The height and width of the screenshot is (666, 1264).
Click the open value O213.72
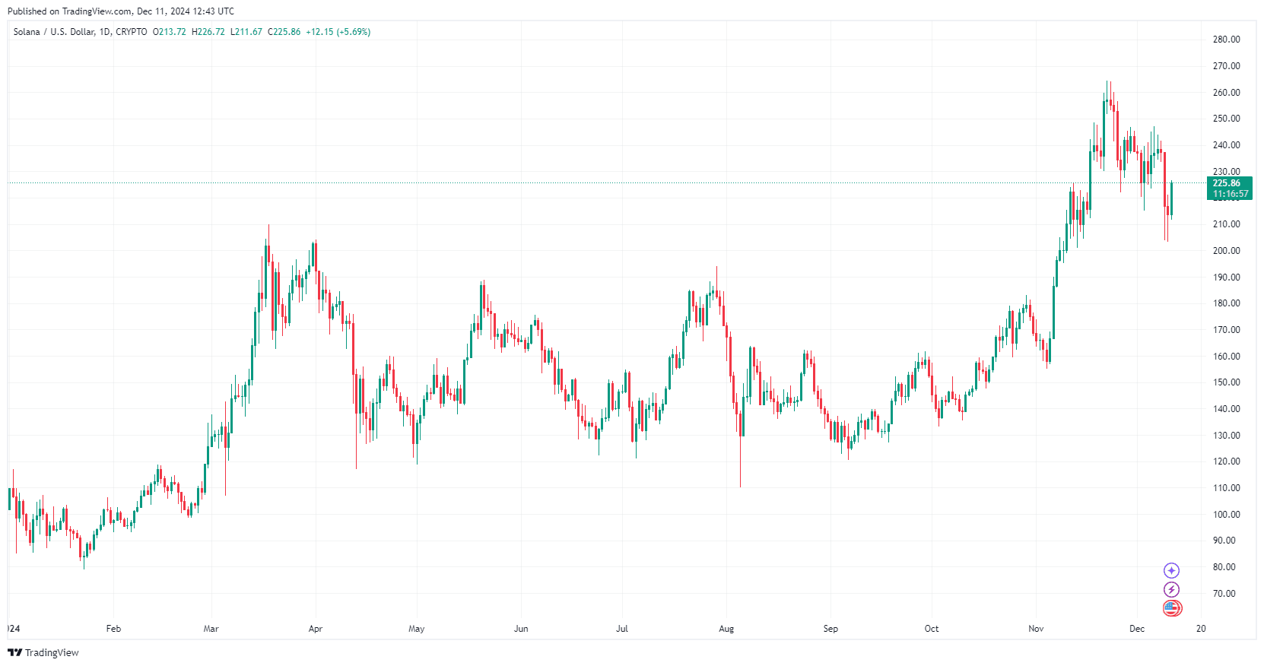[170, 32]
